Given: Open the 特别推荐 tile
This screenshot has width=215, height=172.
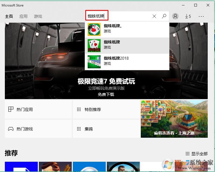Looking at the screenshot, I should tap(106, 109).
